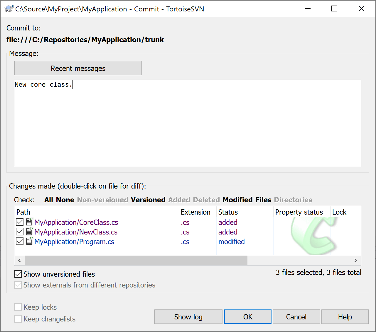The width and height of the screenshot is (376, 332).
Task: Click the Program.cs file type icon
Action: point(29,242)
